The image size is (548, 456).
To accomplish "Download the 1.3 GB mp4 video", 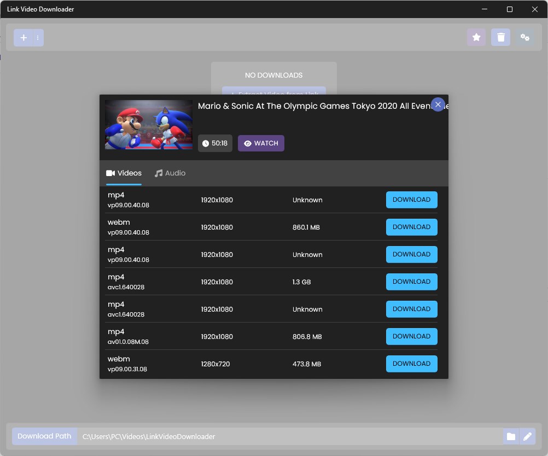I will click(x=412, y=282).
